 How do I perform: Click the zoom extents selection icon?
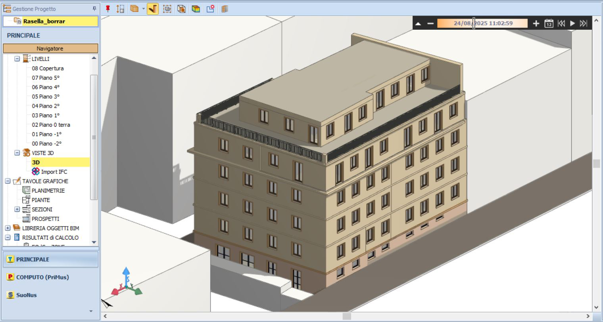167,9
